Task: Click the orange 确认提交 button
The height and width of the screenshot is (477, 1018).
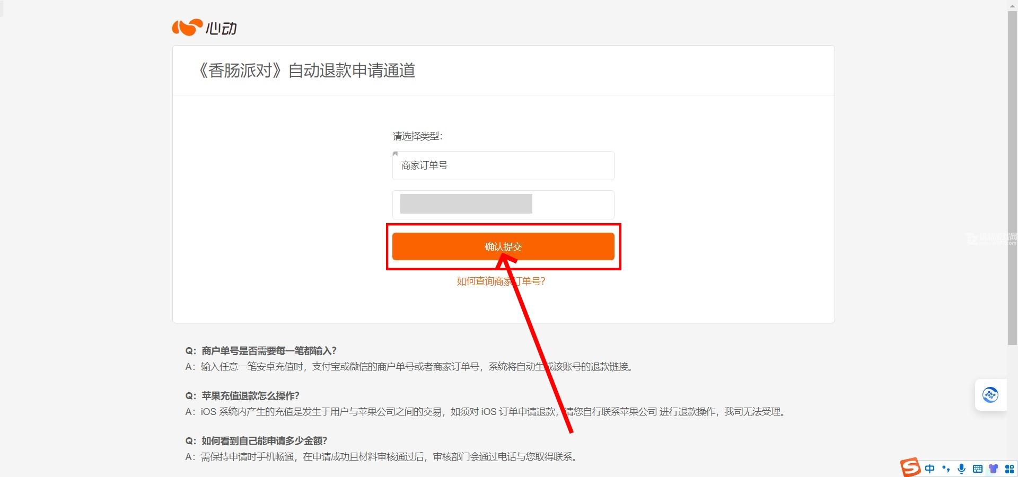Action: tap(503, 246)
